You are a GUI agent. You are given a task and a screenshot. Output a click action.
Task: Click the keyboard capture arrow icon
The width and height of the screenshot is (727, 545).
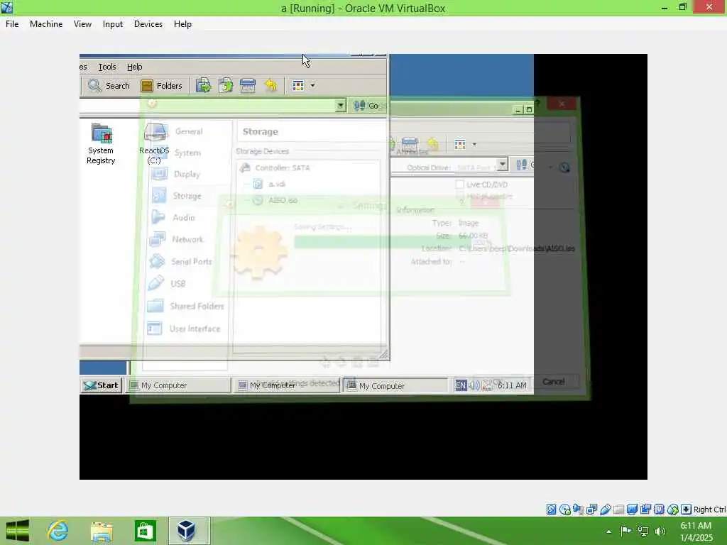click(x=687, y=510)
